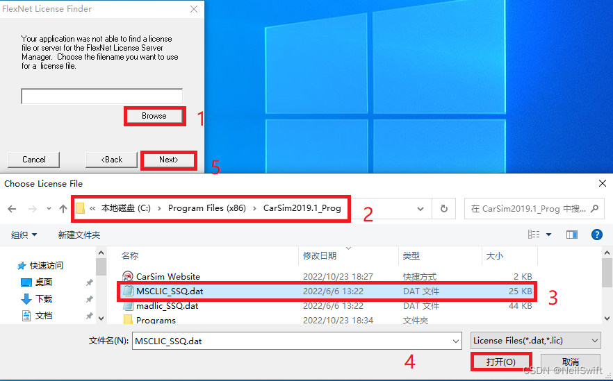Select 桌面 in the navigation pane
The width and height of the screenshot is (613, 381).
pyautogui.click(x=44, y=282)
